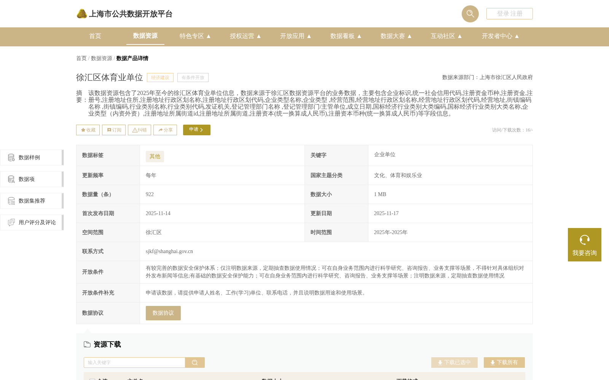The image size is (609, 380).
Task: Go to the 首页 nav item
Action: tap(95, 36)
